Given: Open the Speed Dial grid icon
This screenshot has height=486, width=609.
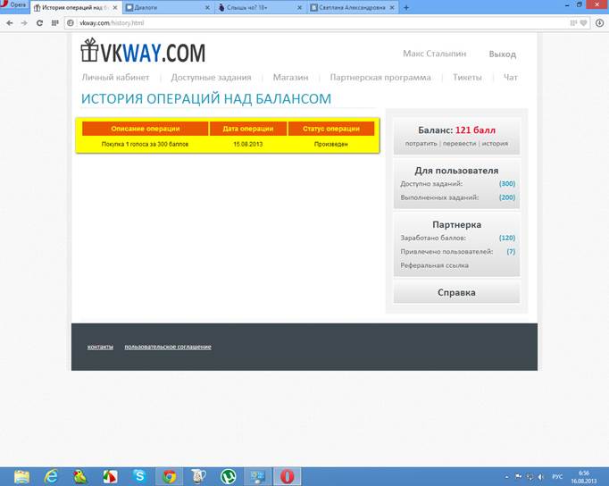Looking at the screenshot, I should pos(54,23).
